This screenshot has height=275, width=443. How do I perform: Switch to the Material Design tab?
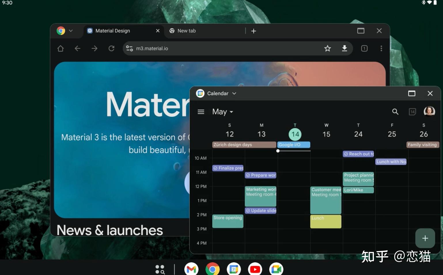point(124,31)
